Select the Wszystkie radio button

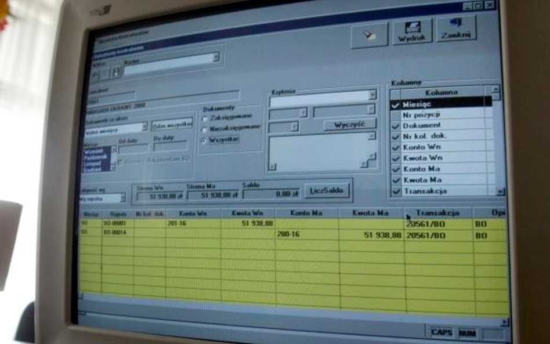tap(204, 140)
